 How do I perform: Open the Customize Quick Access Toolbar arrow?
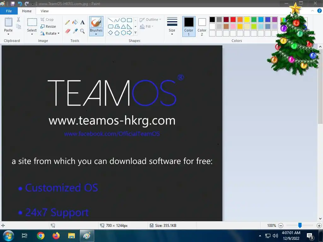click(x=32, y=4)
